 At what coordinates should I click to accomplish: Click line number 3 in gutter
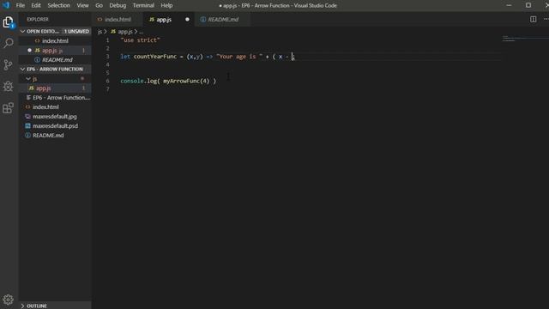pos(107,57)
